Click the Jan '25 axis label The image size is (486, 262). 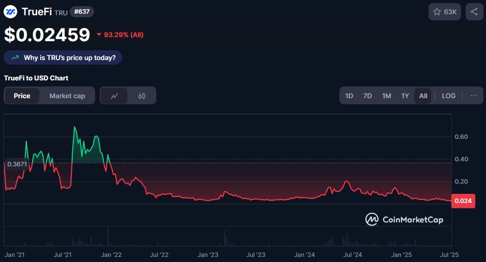pyautogui.click(x=402, y=254)
